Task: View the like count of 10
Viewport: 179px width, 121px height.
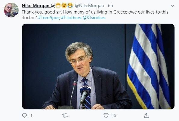Action: pyautogui.click(x=114, y=116)
